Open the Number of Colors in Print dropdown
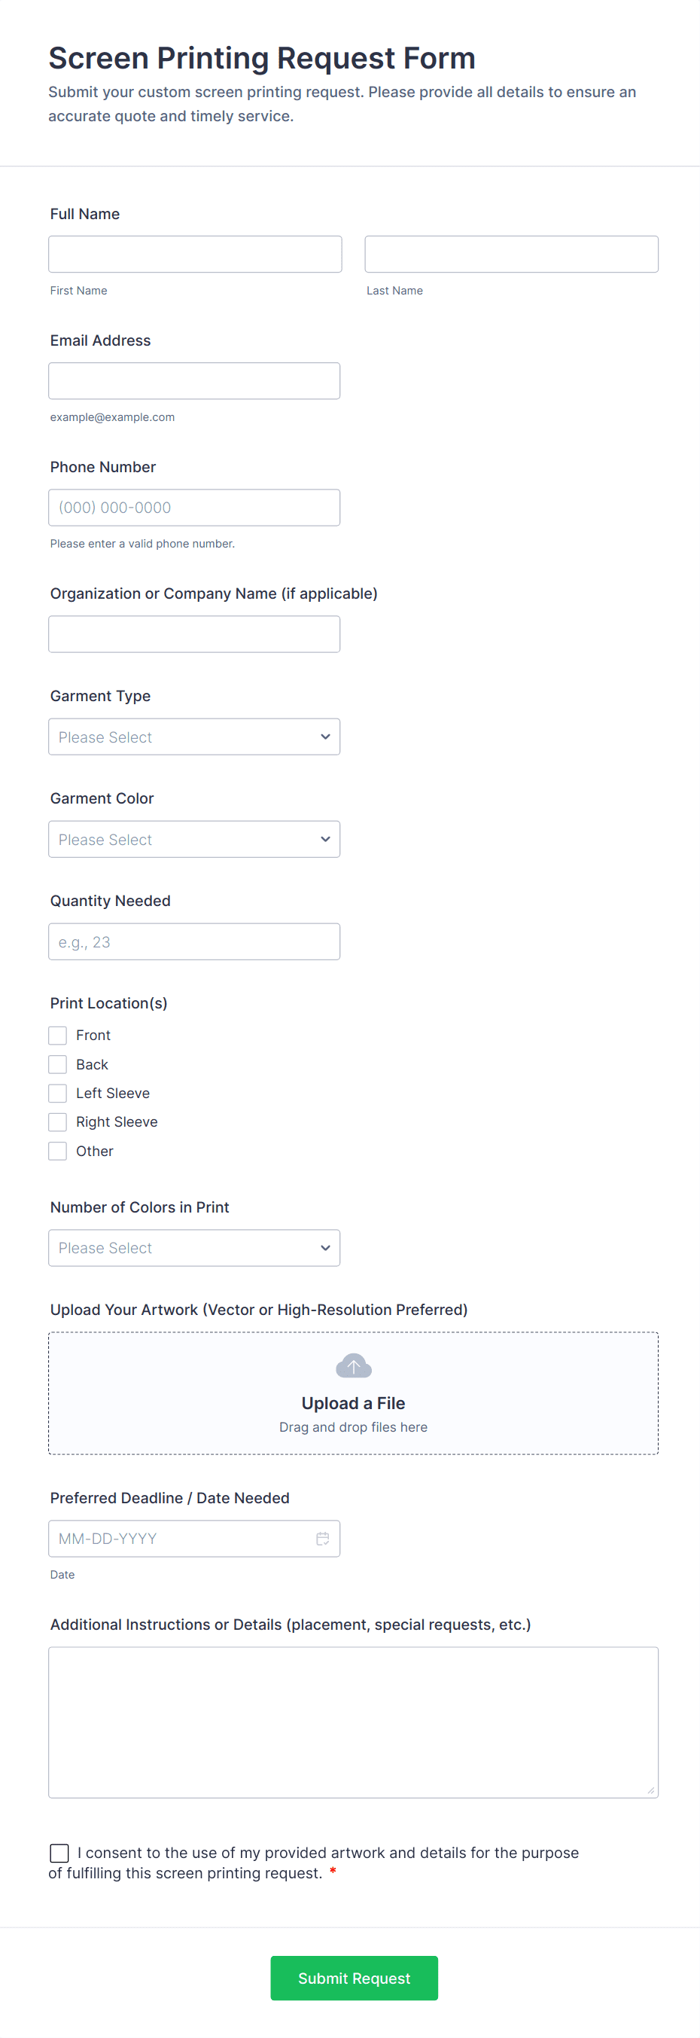Screen dimensions: 700x2038 193,1248
